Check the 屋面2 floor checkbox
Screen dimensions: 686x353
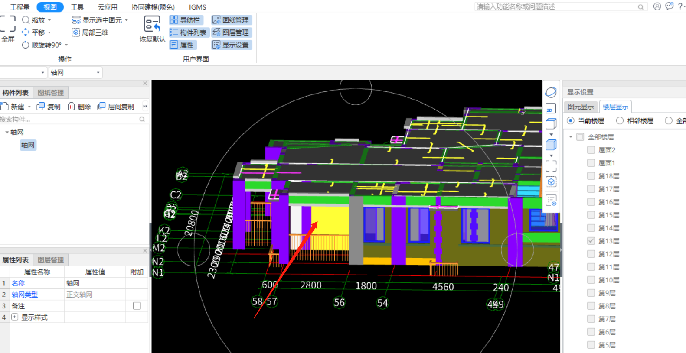pyautogui.click(x=591, y=150)
